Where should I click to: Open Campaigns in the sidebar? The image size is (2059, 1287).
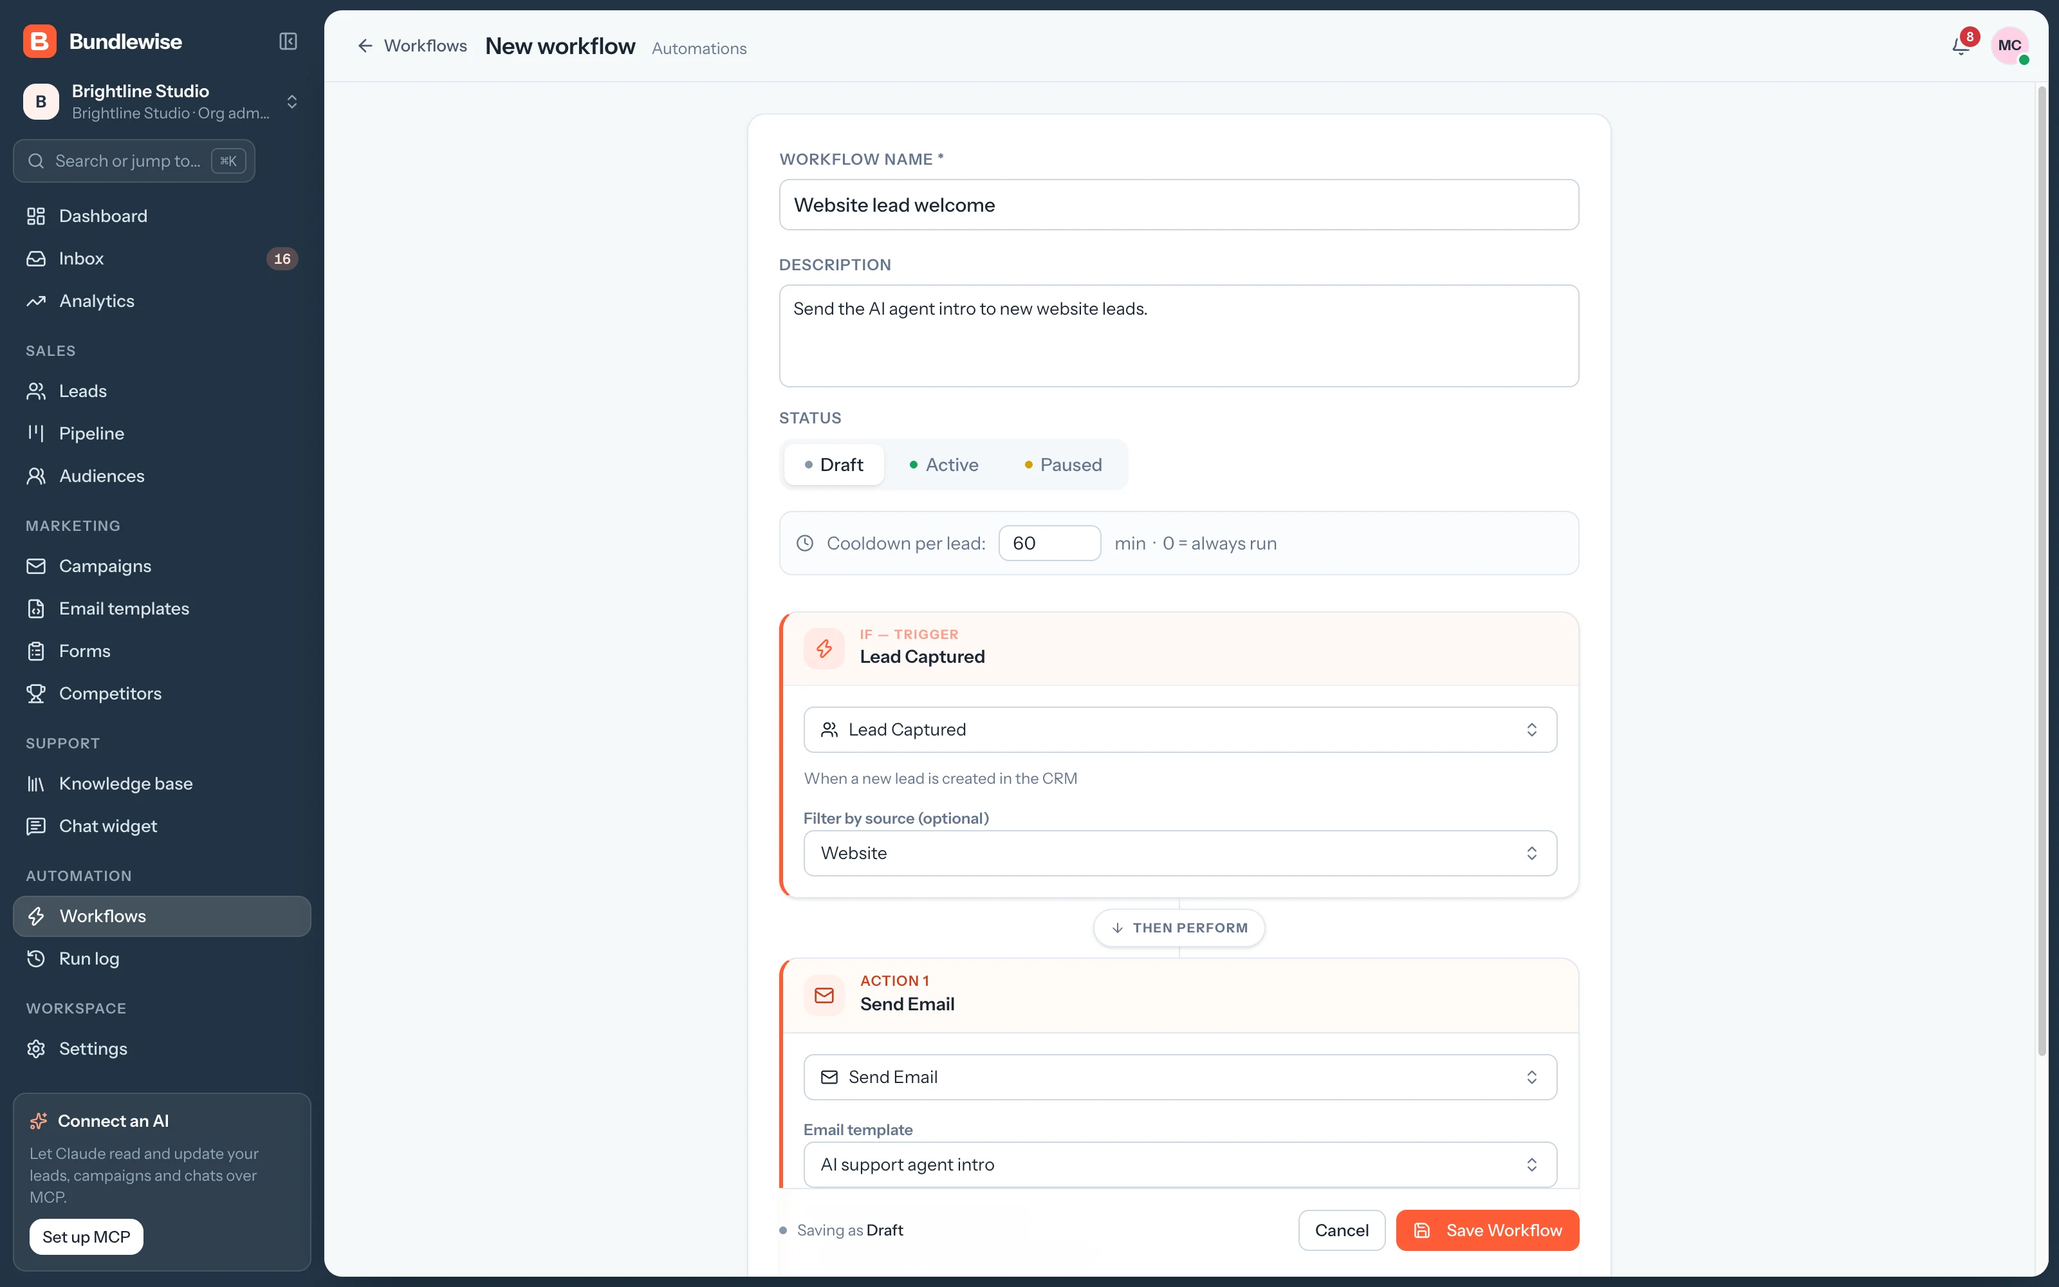162,566
